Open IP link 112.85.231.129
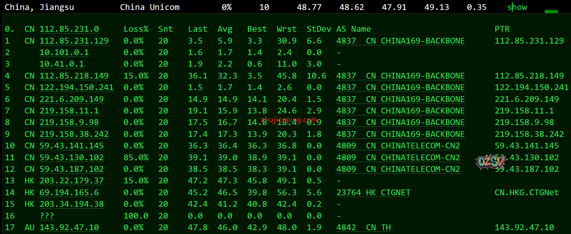The width and height of the screenshot is (571, 234). [x=74, y=41]
